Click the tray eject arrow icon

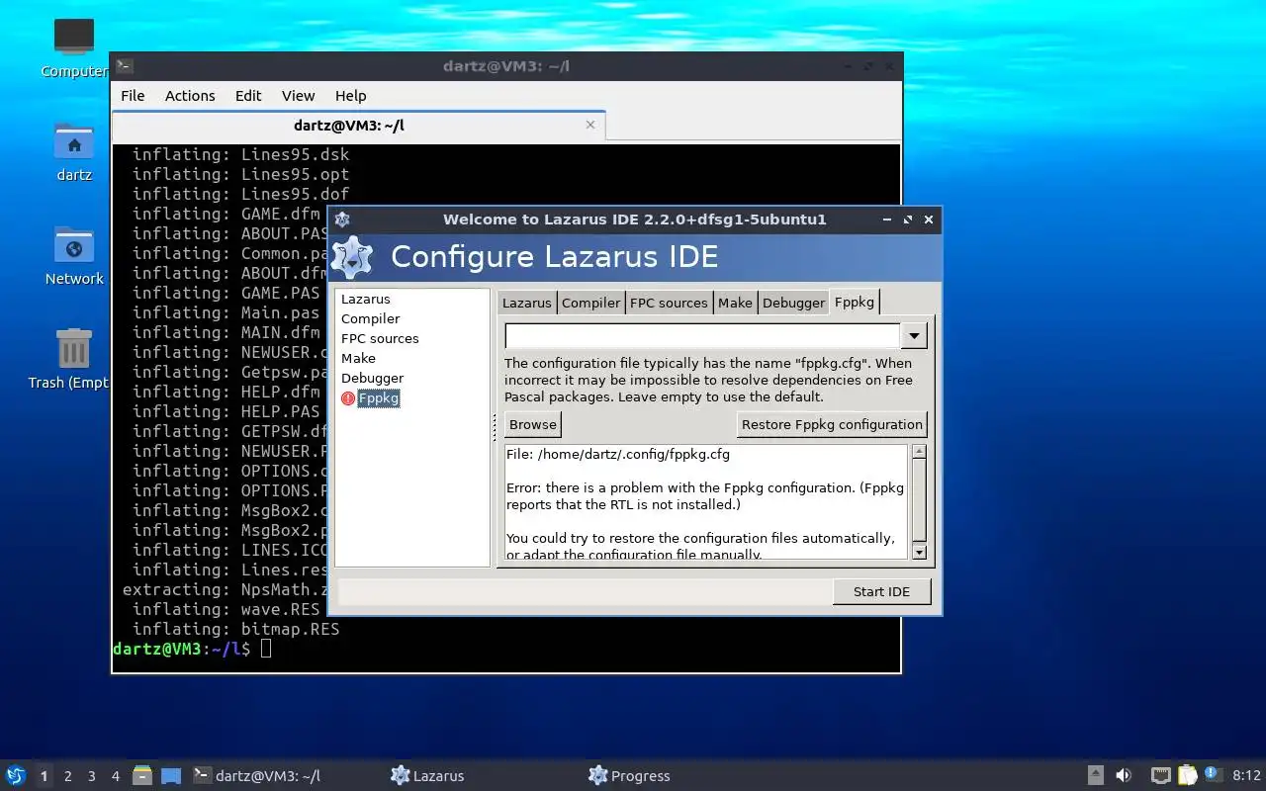pyautogui.click(x=1095, y=775)
